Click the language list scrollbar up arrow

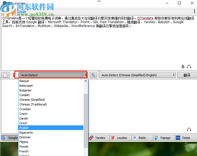point(86,81)
